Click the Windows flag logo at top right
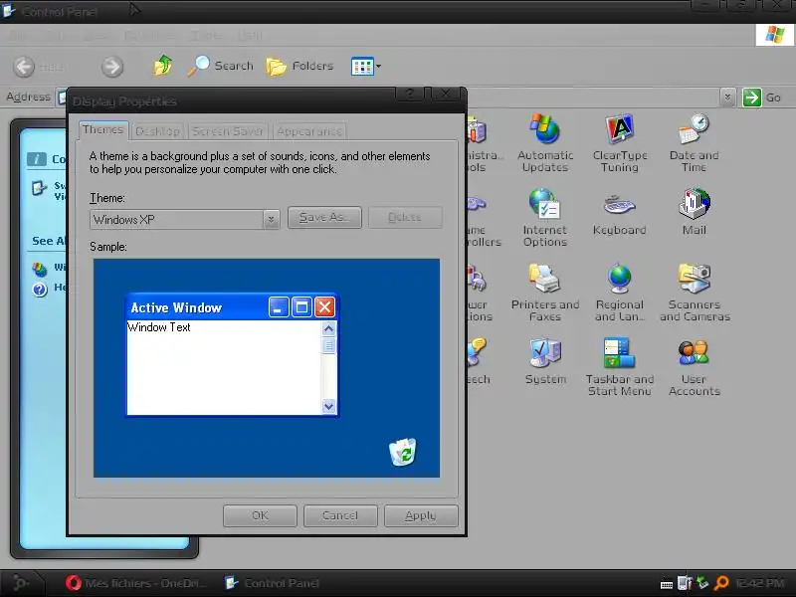796x597 pixels. click(x=774, y=35)
